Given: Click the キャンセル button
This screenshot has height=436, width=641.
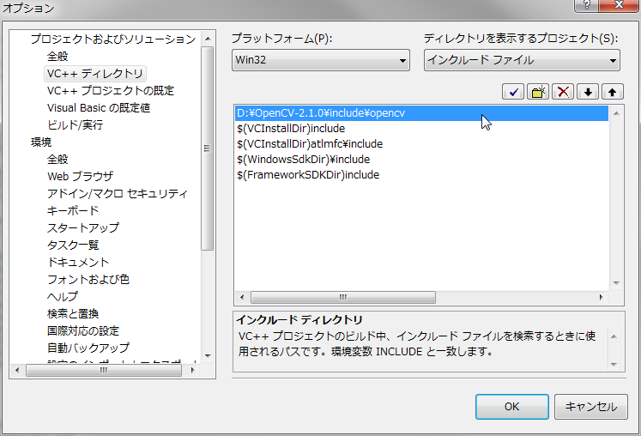Looking at the screenshot, I should tap(590, 407).
